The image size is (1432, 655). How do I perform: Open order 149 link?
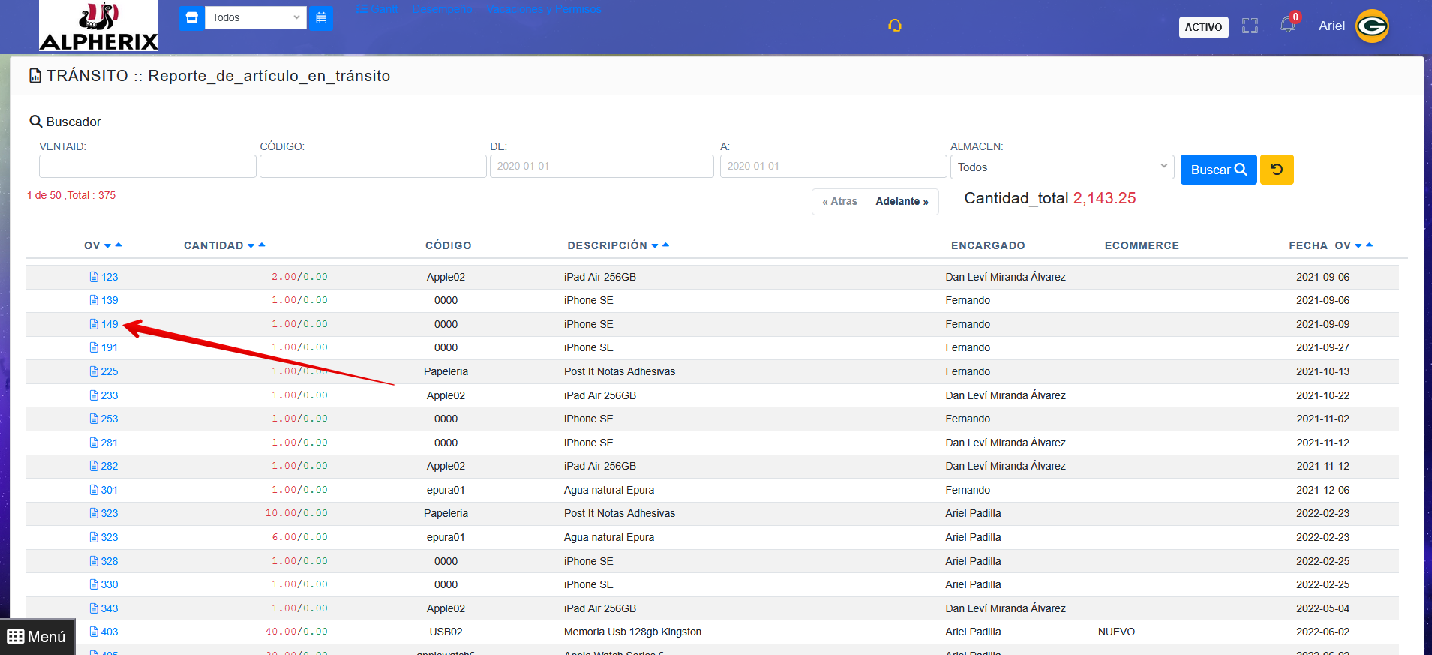[x=110, y=324]
